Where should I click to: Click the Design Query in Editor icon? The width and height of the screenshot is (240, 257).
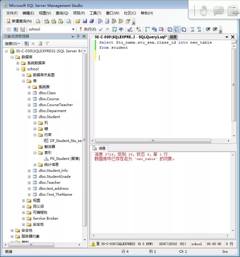pyautogui.click(x=130, y=29)
